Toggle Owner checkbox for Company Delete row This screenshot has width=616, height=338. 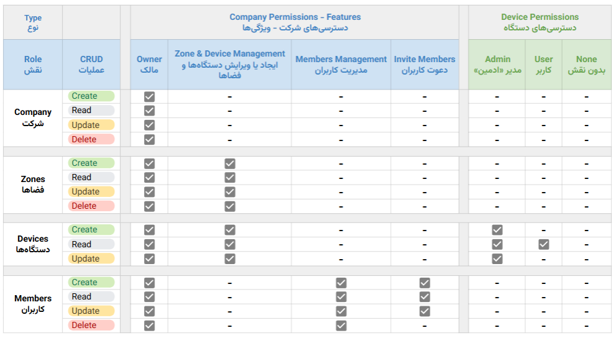pos(149,139)
